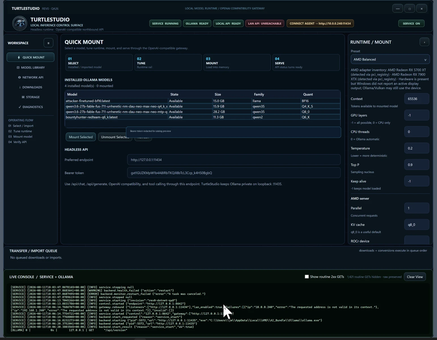This screenshot has height=340, width=437.
Task: Edit the Top P value 0.9
Action: 416,165
